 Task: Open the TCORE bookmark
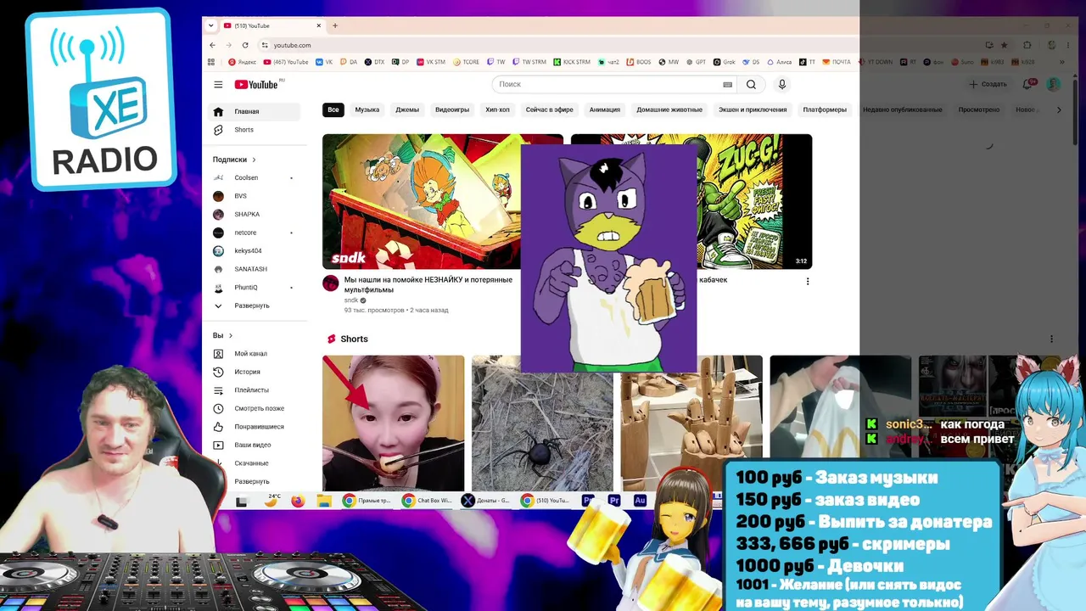click(467, 62)
